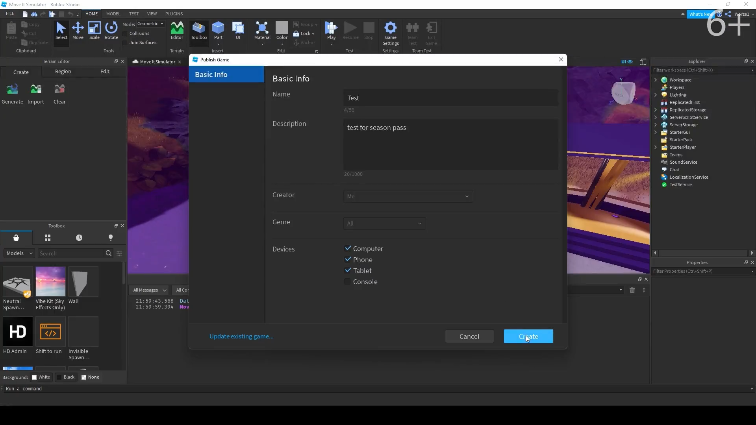Image resolution: width=756 pixels, height=425 pixels.
Task: Open the Models category dropdown
Action: pyautogui.click(x=19, y=253)
